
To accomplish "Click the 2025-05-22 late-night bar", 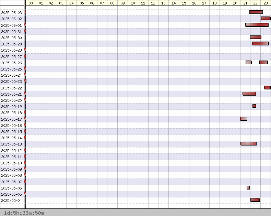I will pos(267,88).
